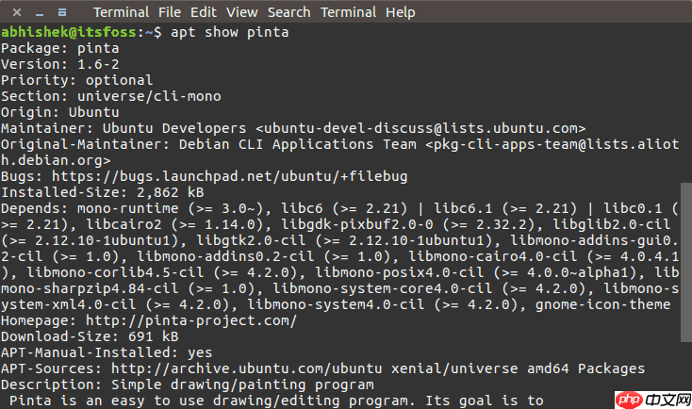This screenshot has width=692, height=409.
Task: Open the Help menu
Action: tap(401, 12)
